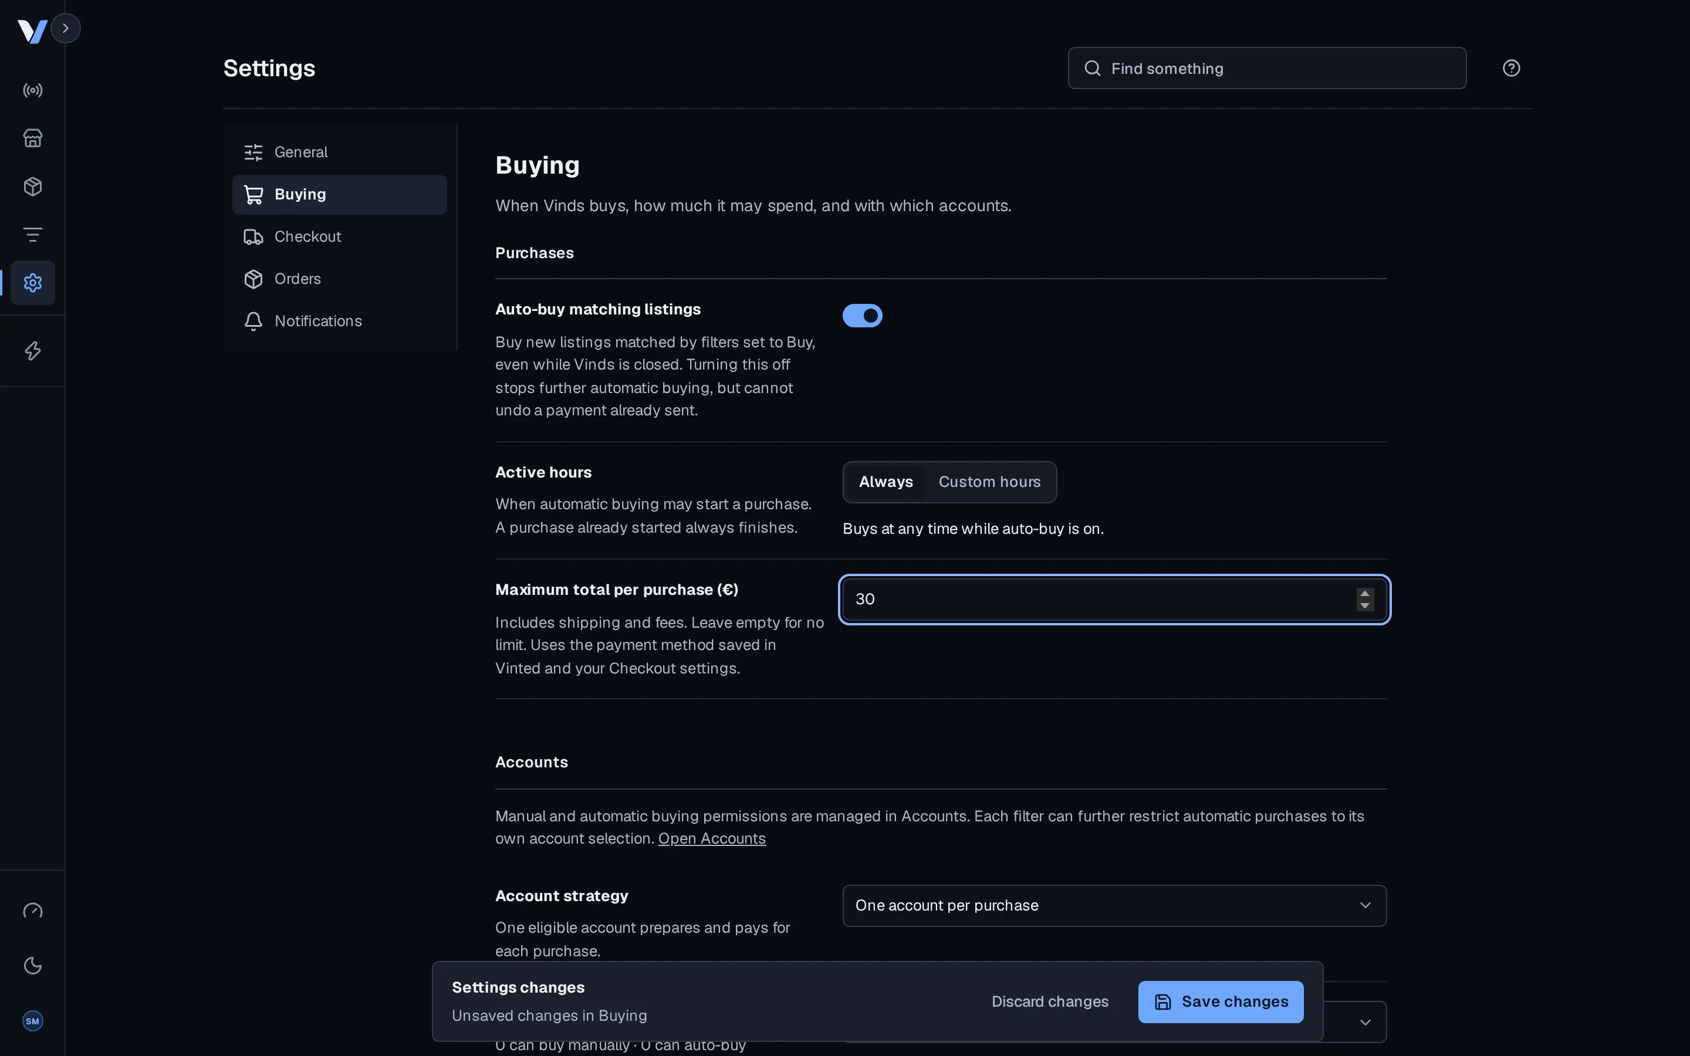
Task: Open the Checkout settings tab
Action: tap(339, 237)
